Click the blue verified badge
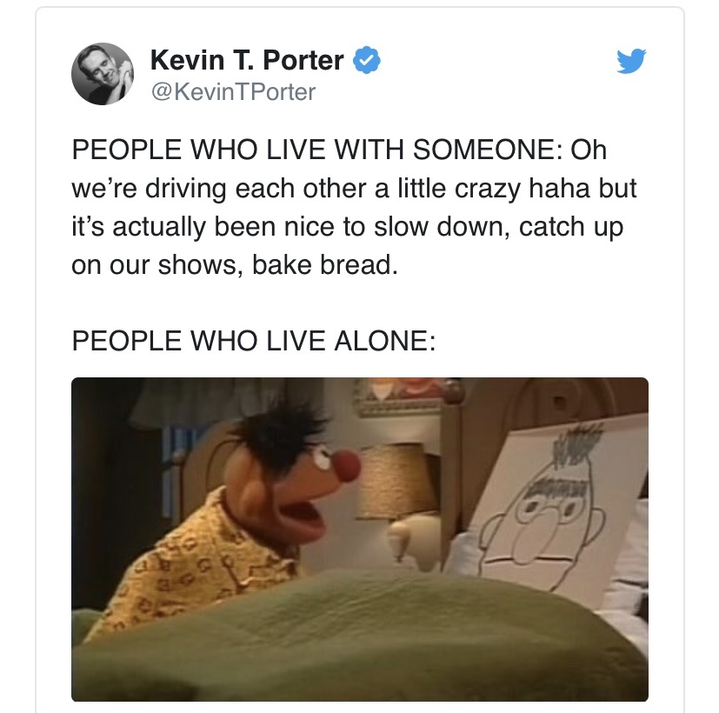 click(366, 60)
